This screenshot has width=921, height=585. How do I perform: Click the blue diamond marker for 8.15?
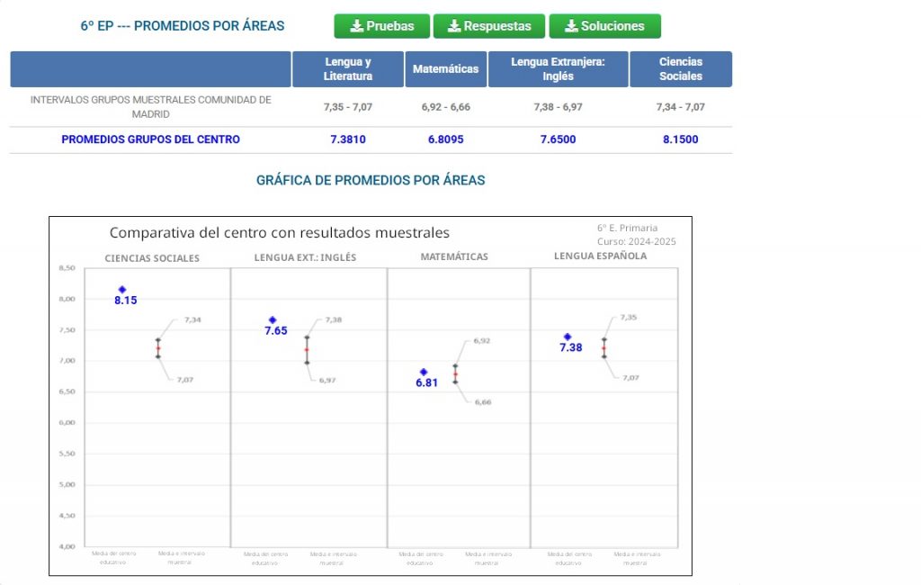click(x=122, y=289)
